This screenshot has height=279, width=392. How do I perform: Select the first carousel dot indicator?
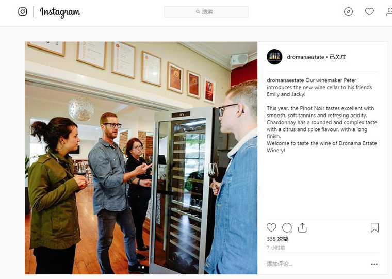pos(139,267)
